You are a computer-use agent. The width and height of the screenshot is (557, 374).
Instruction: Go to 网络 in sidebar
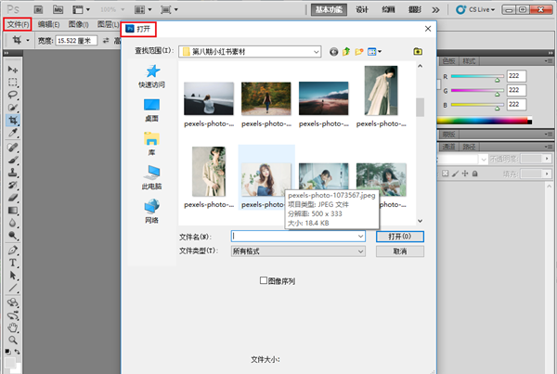coord(151,212)
